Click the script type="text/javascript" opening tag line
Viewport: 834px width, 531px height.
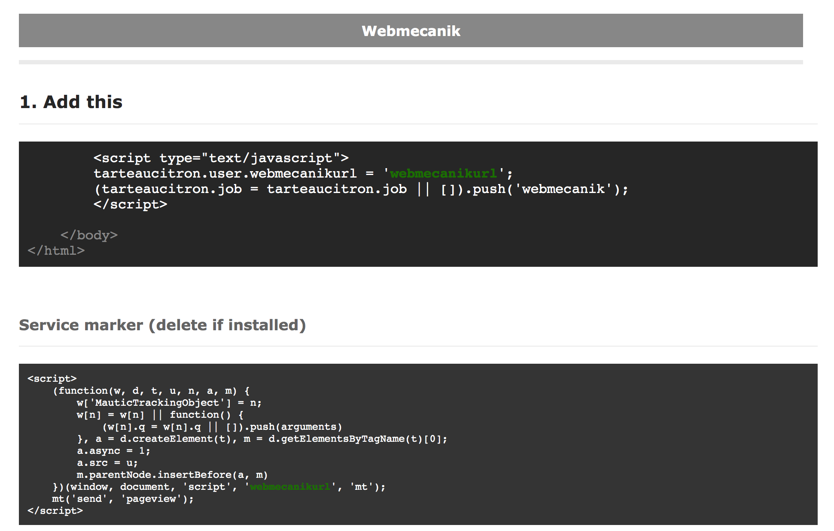[x=221, y=158]
